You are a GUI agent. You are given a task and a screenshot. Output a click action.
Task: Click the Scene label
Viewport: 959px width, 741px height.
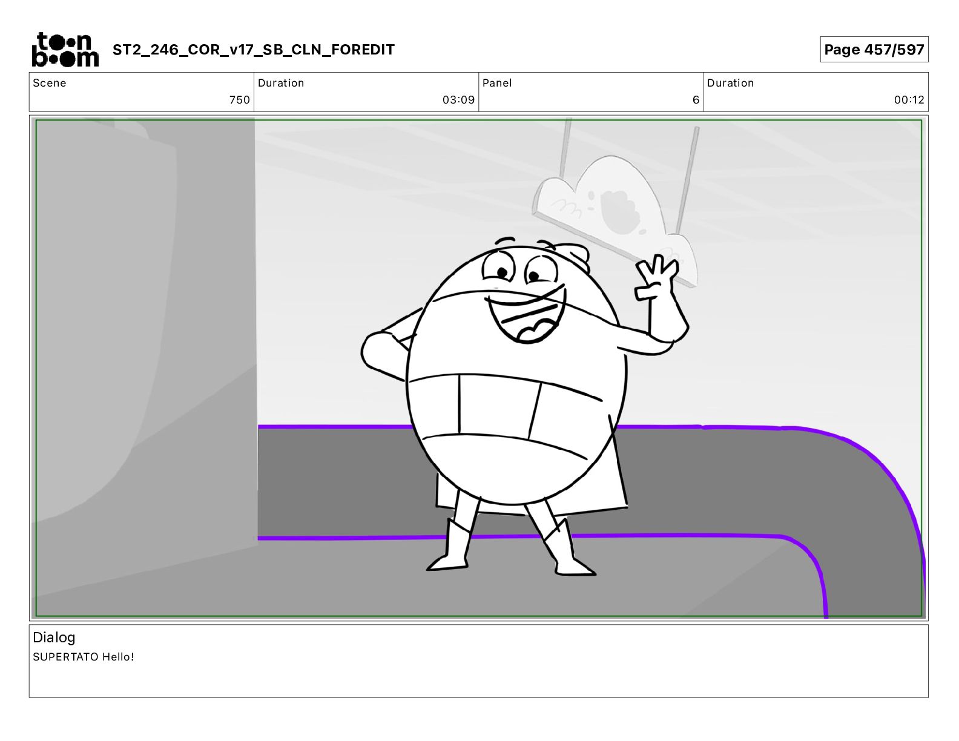pos(50,83)
